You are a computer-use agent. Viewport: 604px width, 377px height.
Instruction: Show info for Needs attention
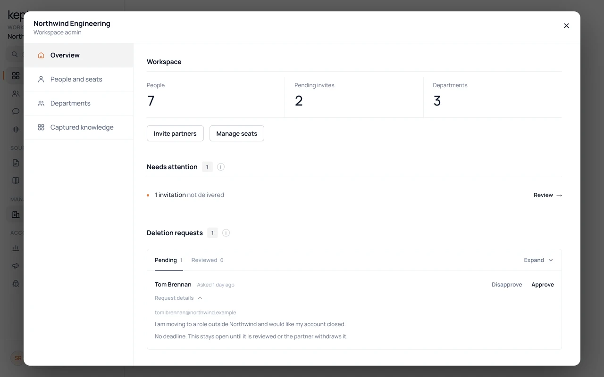click(x=220, y=167)
